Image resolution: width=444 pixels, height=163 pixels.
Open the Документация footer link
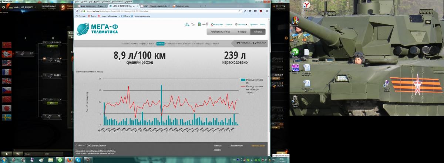(236, 146)
